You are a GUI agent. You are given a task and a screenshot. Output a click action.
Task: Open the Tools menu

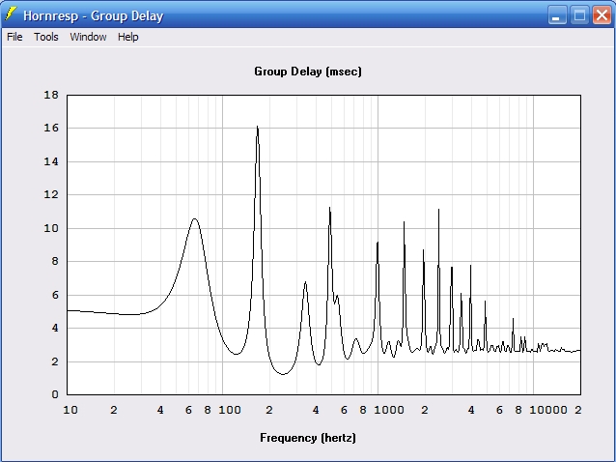46,37
